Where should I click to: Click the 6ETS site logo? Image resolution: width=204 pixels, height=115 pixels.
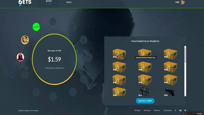click(25, 3)
